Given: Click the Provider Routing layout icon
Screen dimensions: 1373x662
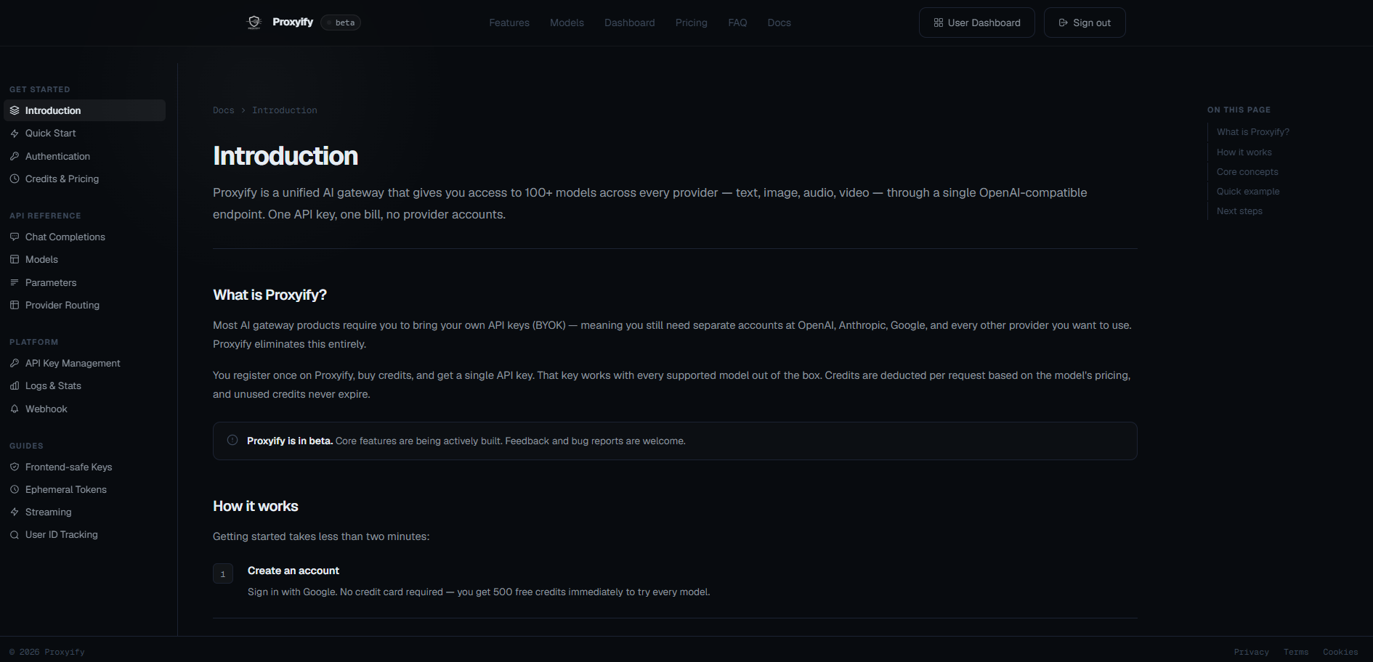Looking at the screenshot, I should [15, 305].
